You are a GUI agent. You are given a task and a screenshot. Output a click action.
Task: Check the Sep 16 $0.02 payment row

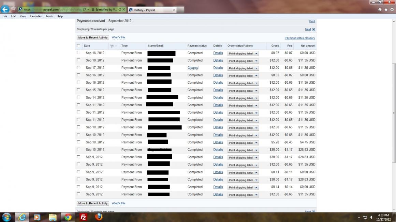click(78, 75)
